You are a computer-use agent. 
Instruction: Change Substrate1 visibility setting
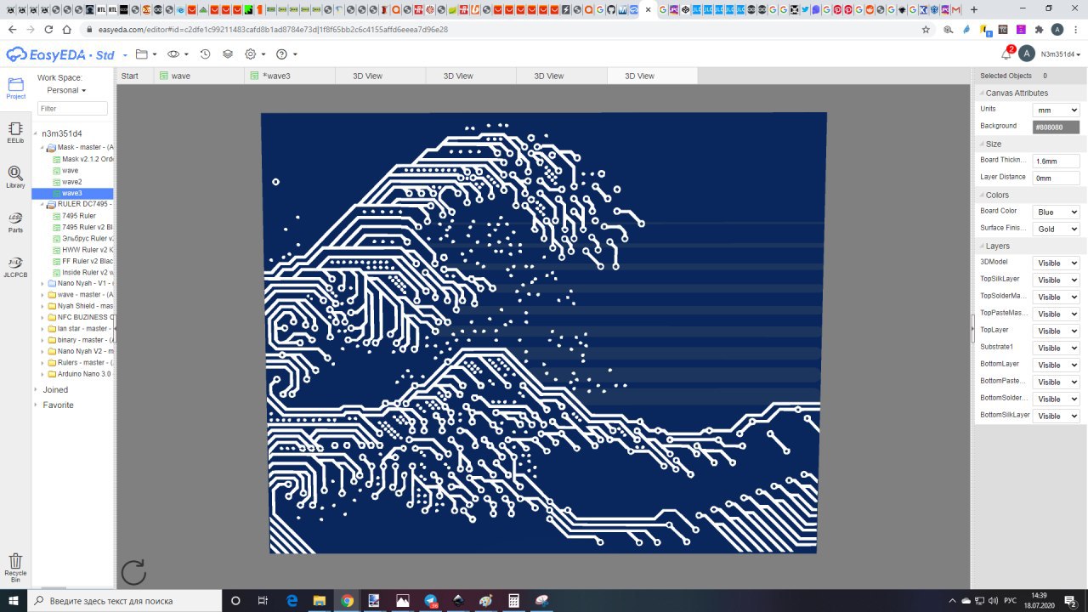coord(1056,348)
